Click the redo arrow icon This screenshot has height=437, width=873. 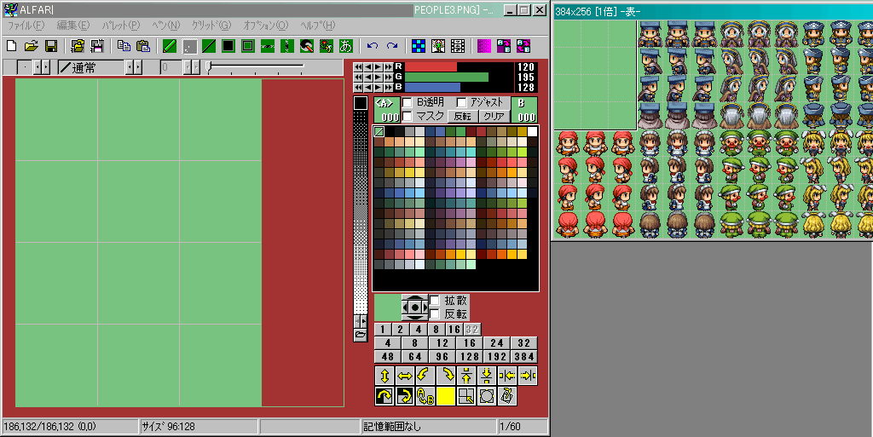(392, 46)
